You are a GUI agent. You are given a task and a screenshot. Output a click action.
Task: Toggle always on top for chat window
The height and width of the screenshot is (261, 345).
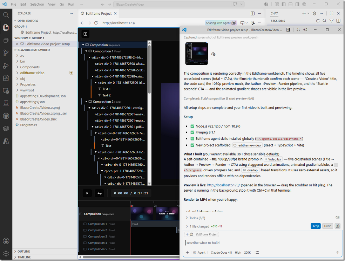point(305,30)
